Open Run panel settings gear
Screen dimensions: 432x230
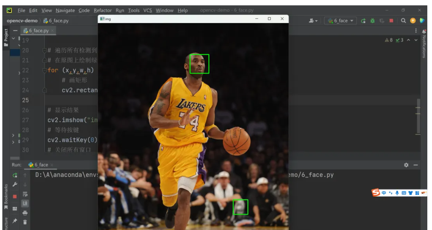tap(406, 165)
